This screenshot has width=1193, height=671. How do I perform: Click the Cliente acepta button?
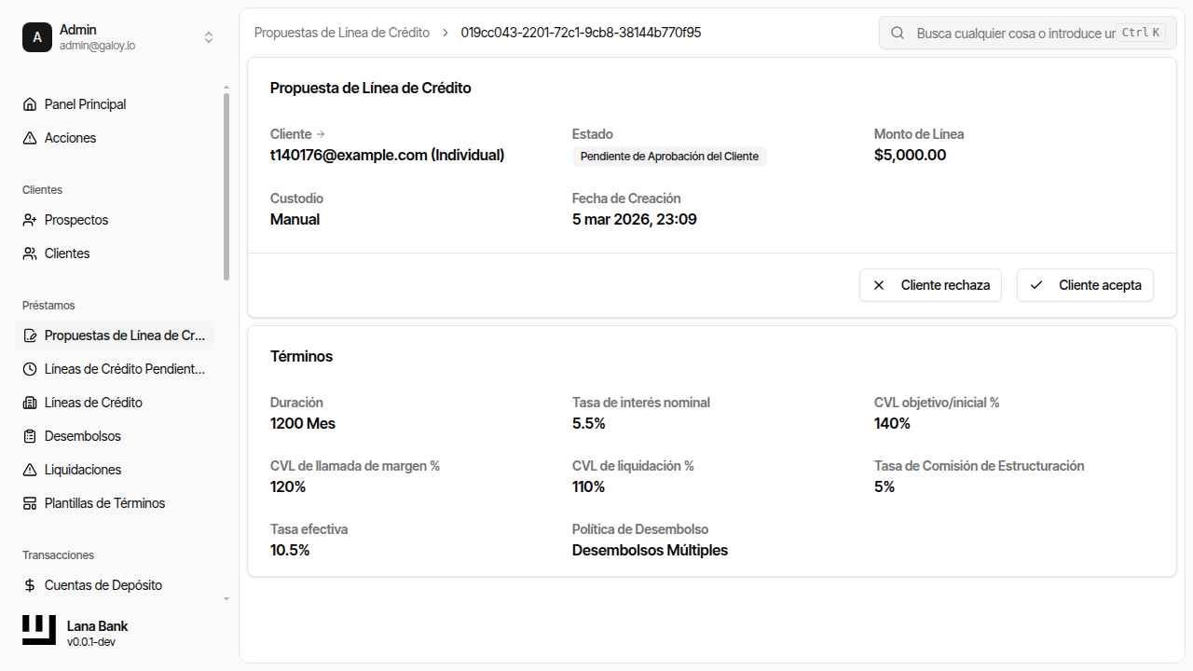[x=1085, y=285]
